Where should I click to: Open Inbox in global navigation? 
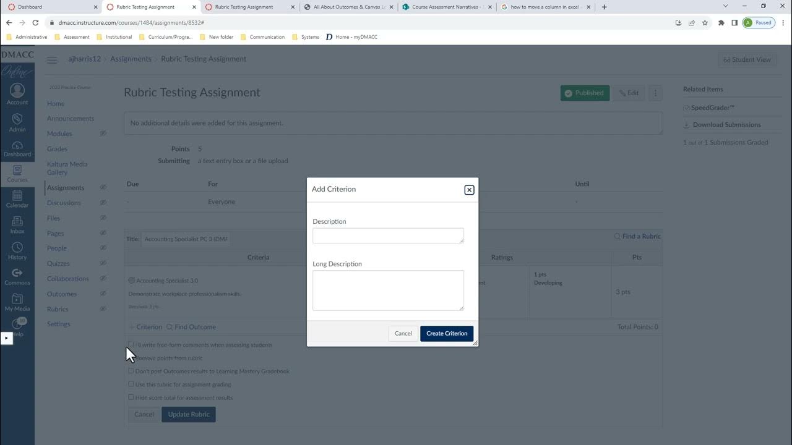[x=17, y=225]
